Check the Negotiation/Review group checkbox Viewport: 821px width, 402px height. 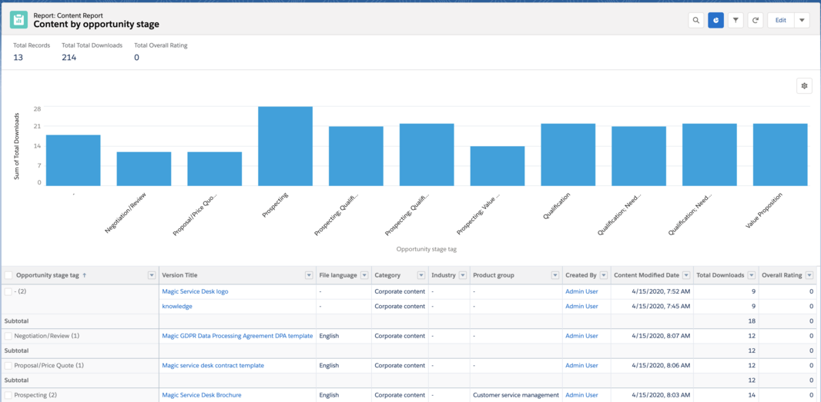[x=8, y=336]
